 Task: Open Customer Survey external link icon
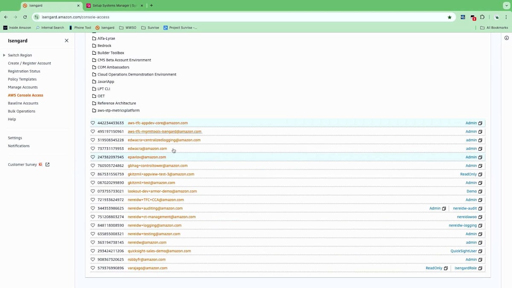point(47,164)
